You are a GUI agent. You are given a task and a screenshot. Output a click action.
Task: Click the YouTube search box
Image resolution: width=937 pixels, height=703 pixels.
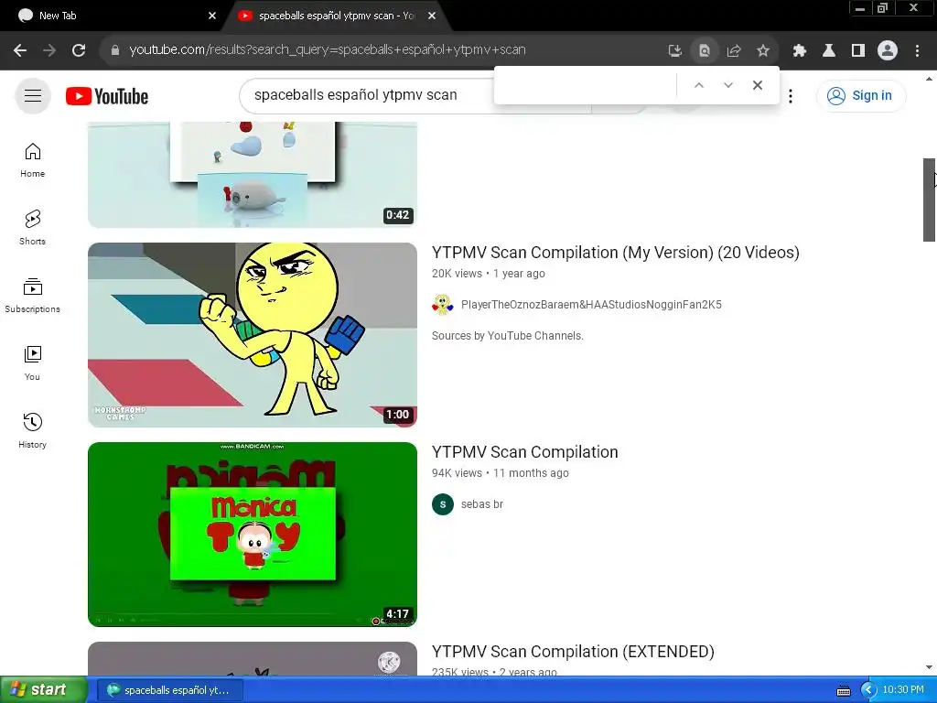pyautogui.click(x=366, y=95)
